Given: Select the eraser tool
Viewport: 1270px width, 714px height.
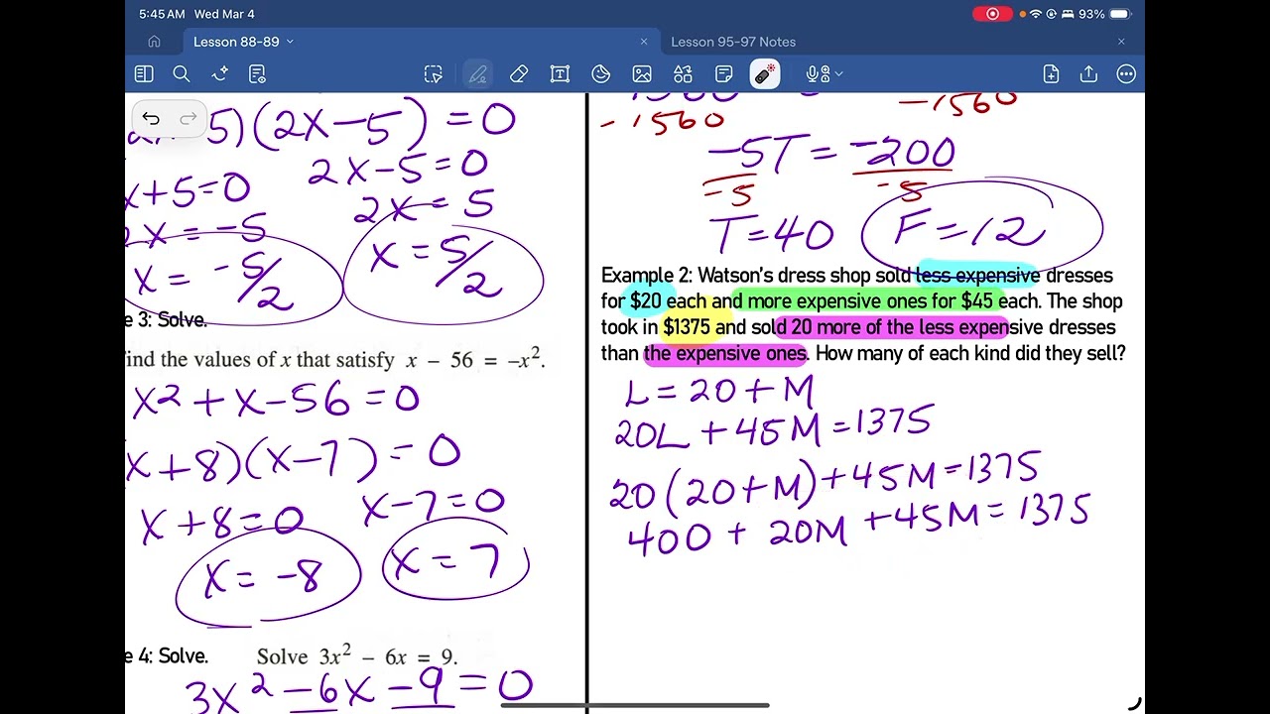Looking at the screenshot, I should 519,74.
